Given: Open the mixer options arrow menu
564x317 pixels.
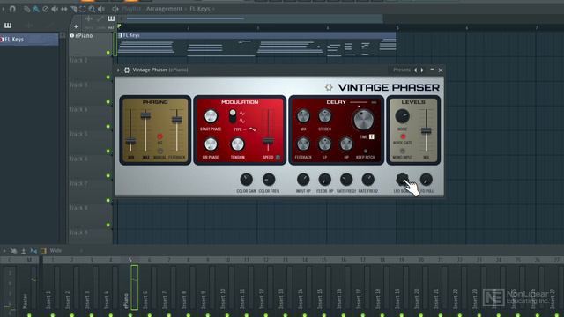Looking at the screenshot, I should click(x=4, y=250).
